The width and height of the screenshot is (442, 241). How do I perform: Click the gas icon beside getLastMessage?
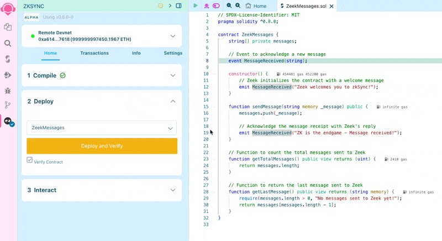(x=404, y=192)
